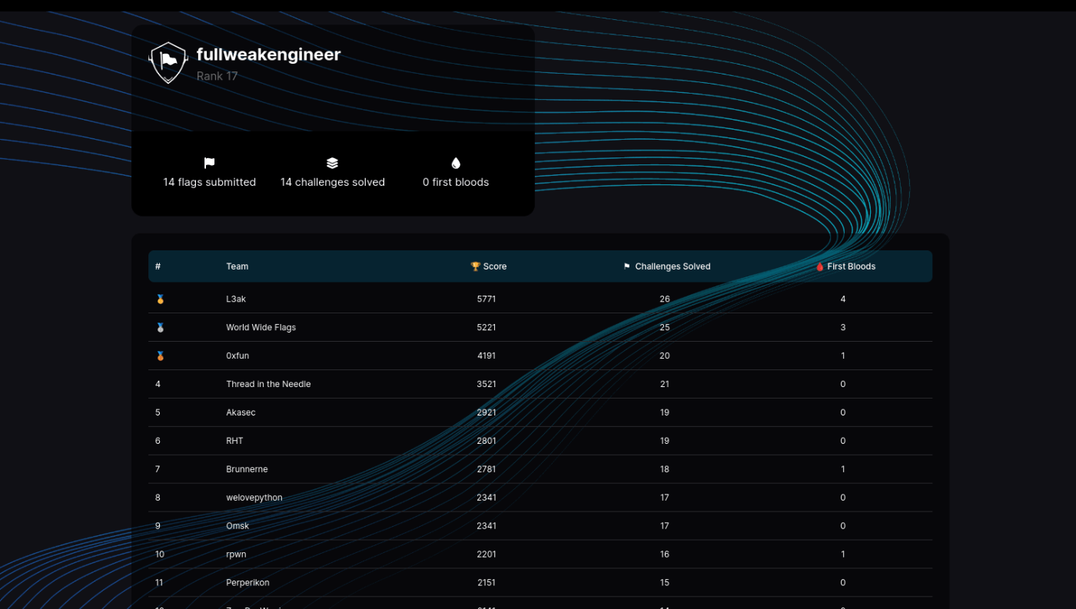This screenshot has width=1076, height=609.
Task: Click the droplet icon above first bloods
Action: tap(456, 163)
